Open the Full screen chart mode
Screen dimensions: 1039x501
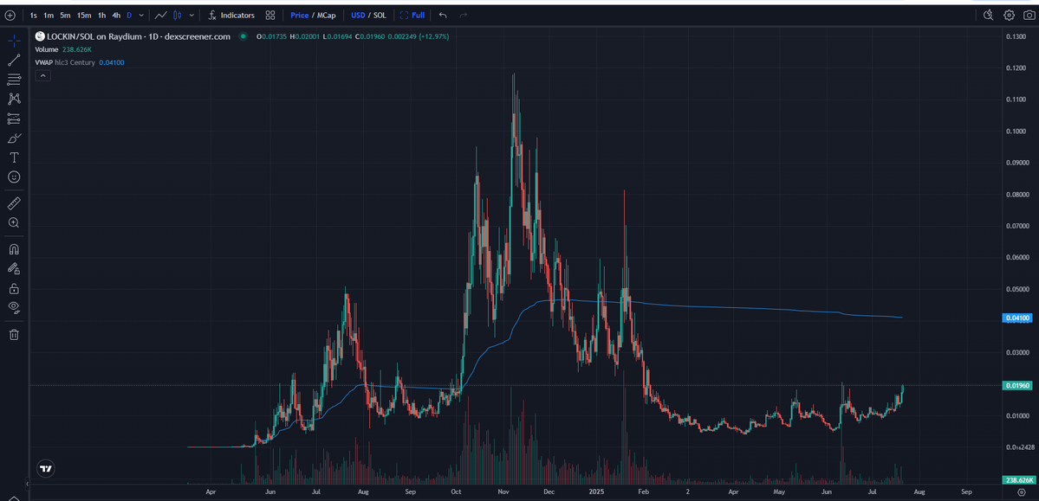[412, 15]
